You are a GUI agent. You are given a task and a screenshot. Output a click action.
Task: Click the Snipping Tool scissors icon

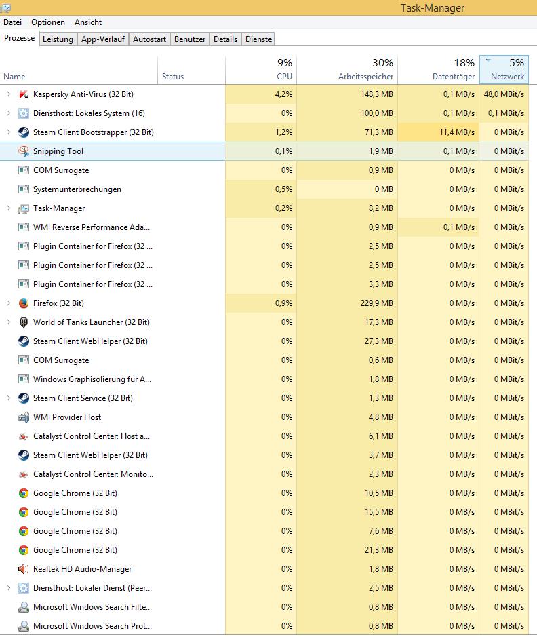point(24,151)
